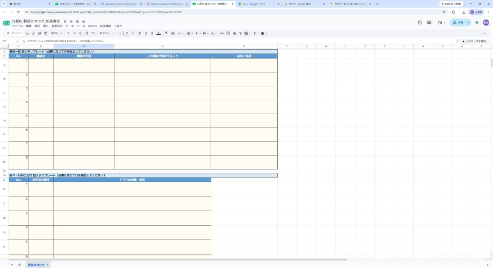Open the comments panel icon

click(429, 23)
